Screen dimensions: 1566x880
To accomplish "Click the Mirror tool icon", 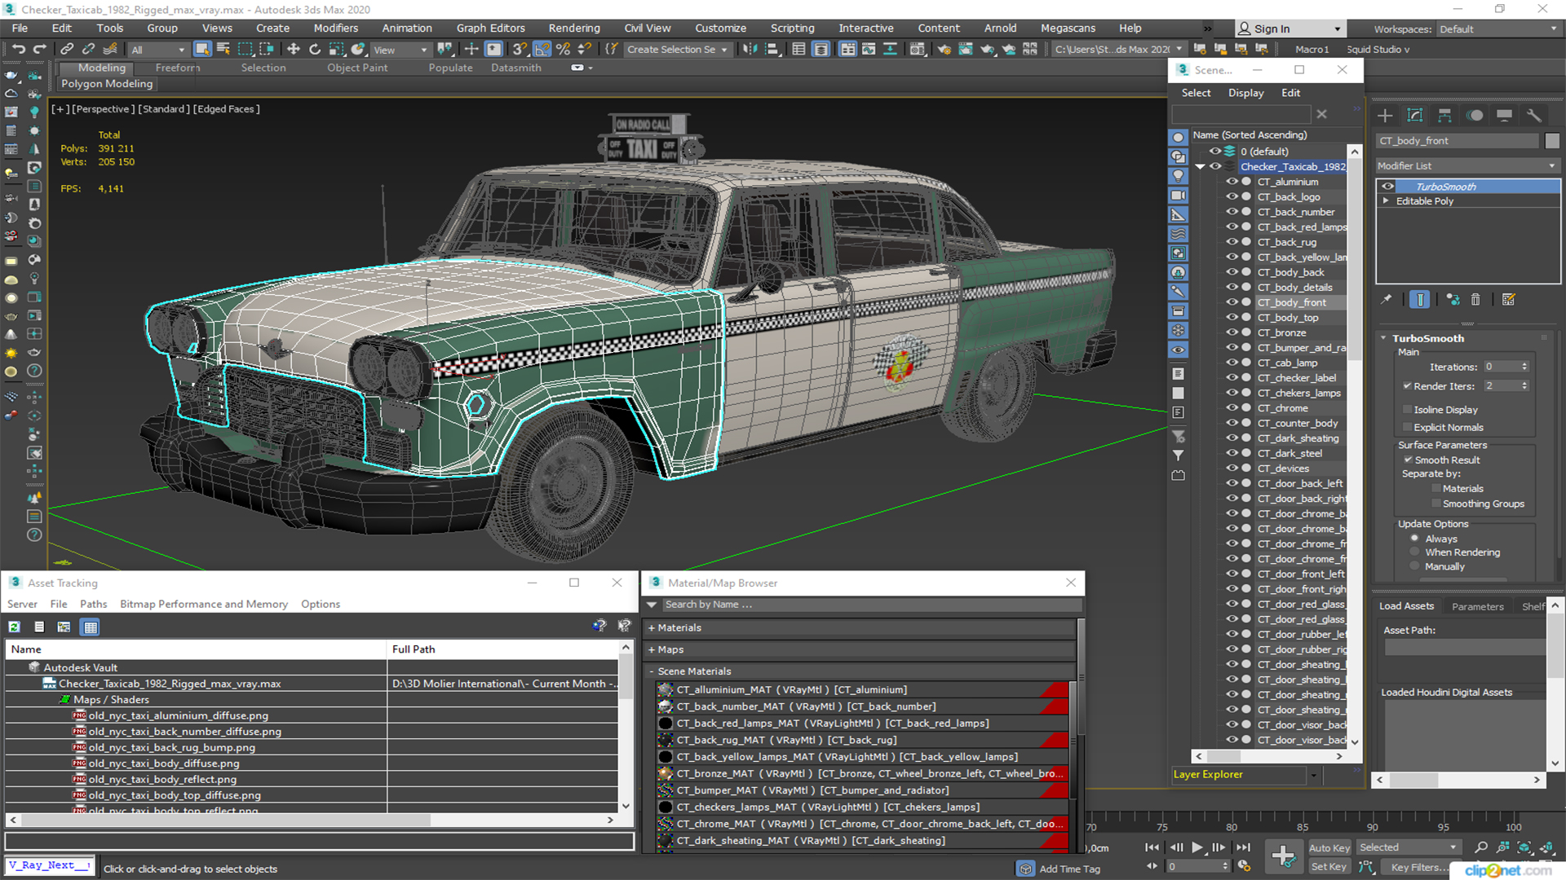I will click(750, 49).
